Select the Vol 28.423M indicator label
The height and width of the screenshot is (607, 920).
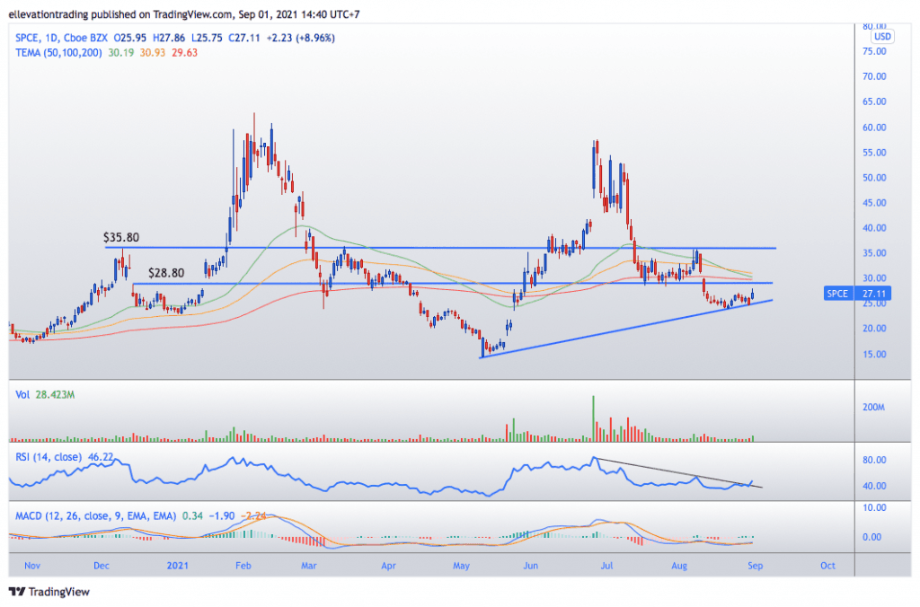(x=43, y=392)
